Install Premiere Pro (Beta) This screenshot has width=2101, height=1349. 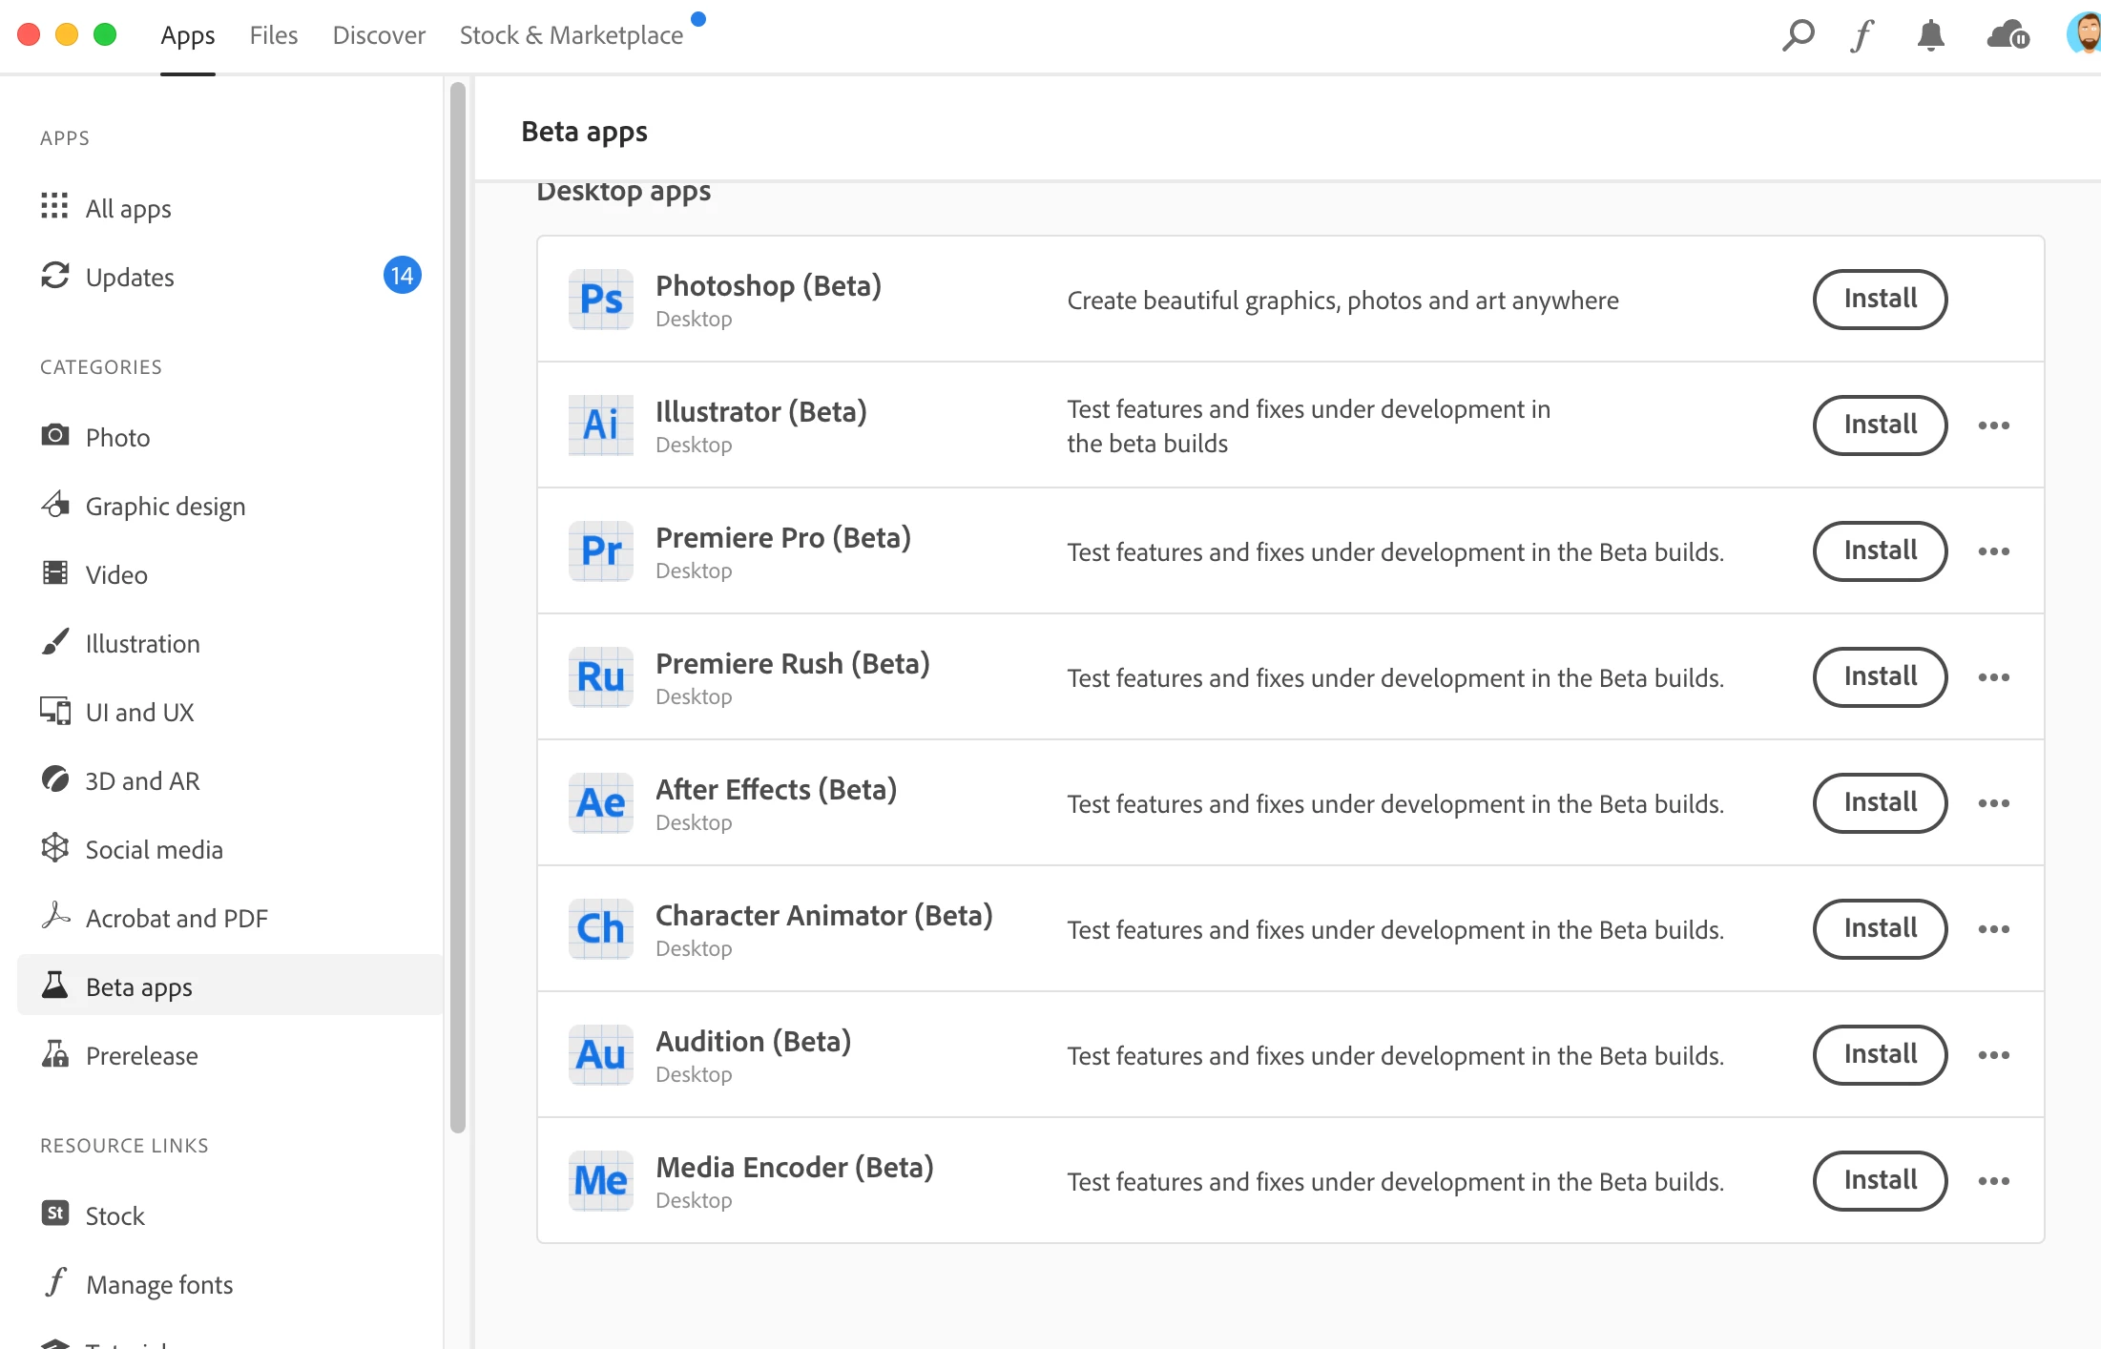point(1880,551)
